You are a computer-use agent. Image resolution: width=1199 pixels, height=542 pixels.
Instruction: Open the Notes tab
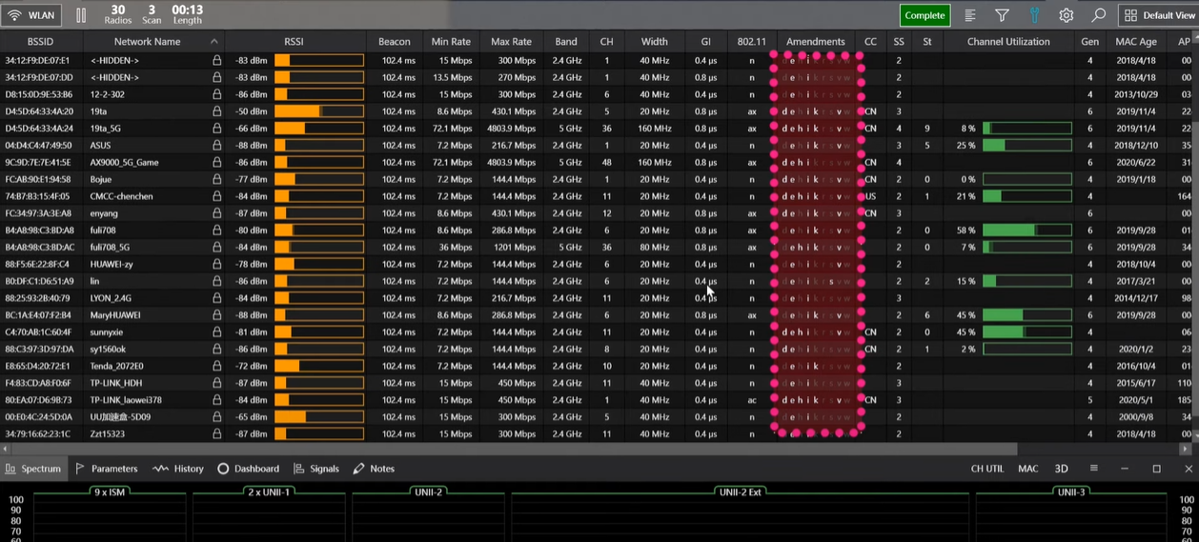pos(374,469)
